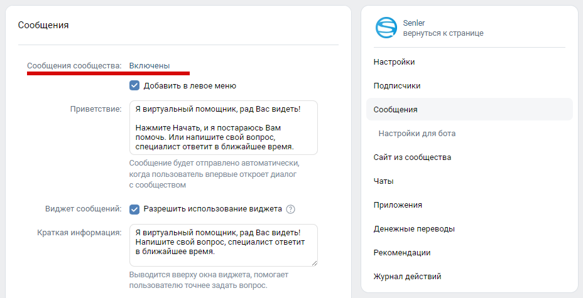Show 'Журнал действий' page
The width and height of the screenshot is (583, 298).
(x=407, y=277)
